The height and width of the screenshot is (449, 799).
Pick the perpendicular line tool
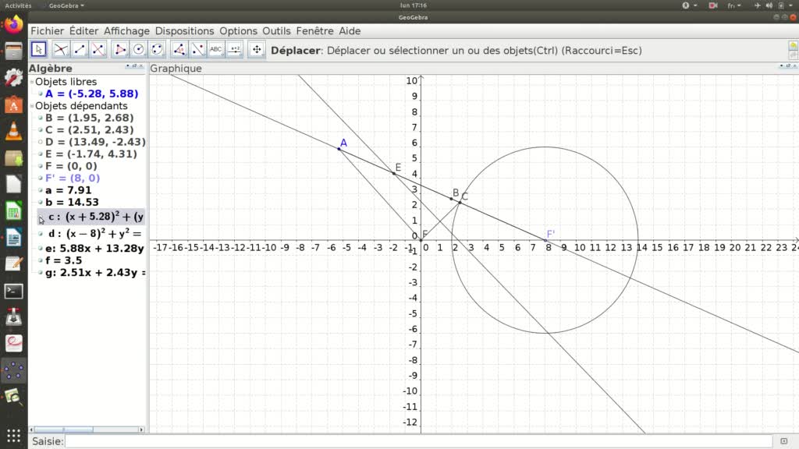point(98,50)
